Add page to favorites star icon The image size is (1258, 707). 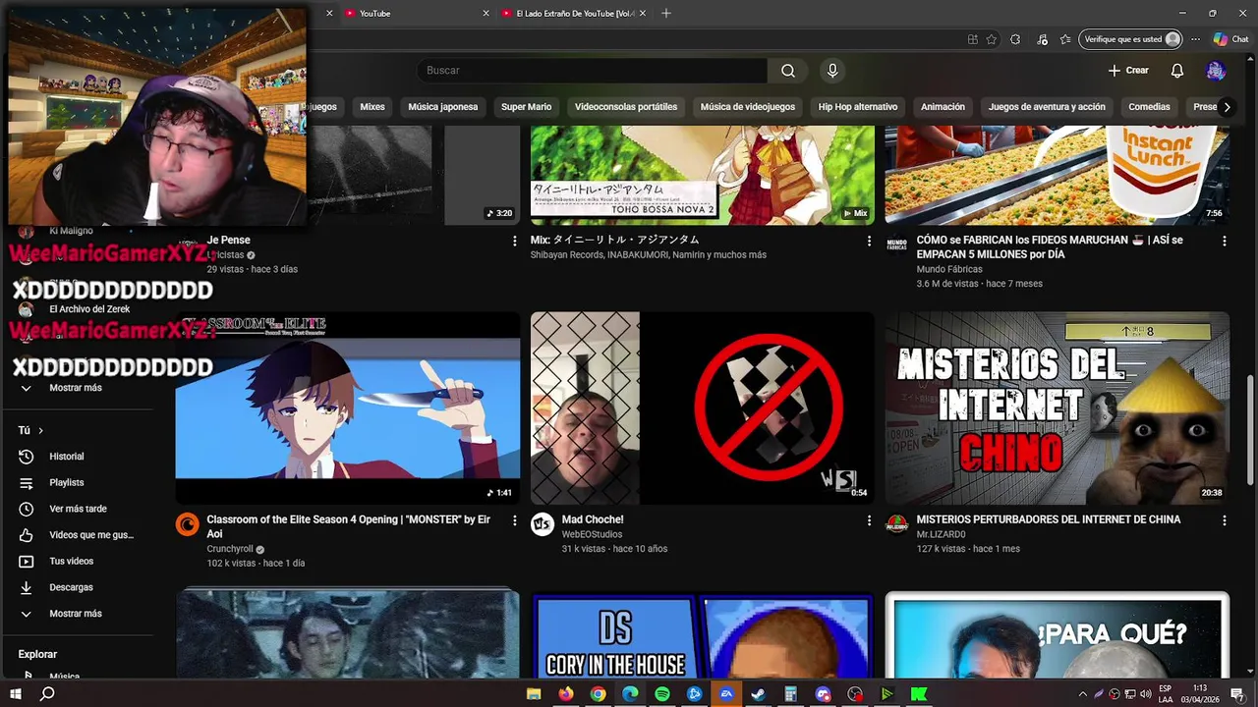coord(992,39)
